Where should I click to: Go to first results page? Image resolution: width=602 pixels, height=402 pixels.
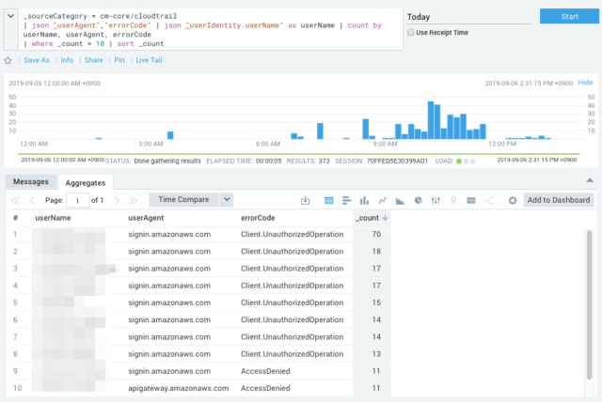[16, 200]
